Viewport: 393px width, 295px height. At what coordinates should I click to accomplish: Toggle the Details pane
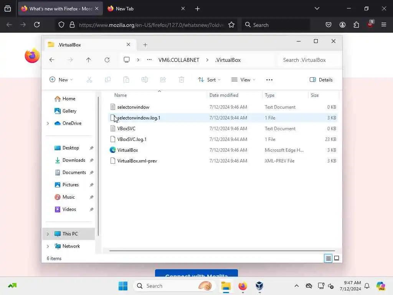click(321, 80)
